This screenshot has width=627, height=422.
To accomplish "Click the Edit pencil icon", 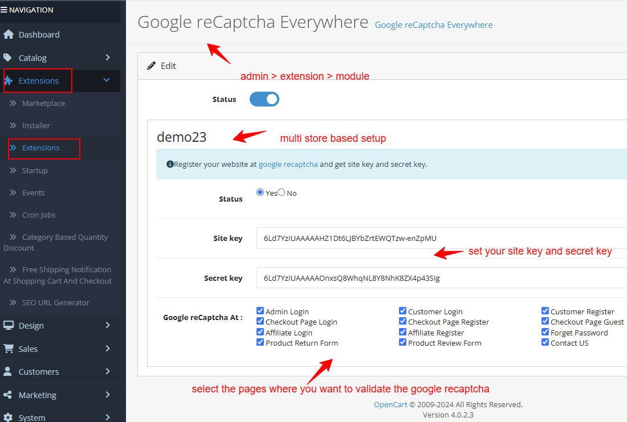I will point(151,66).
